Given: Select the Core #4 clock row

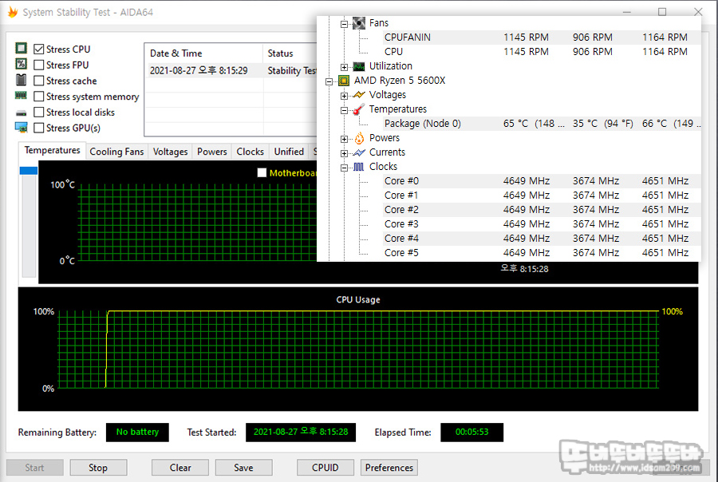Looking at the screenshot, I should [541, 239].
